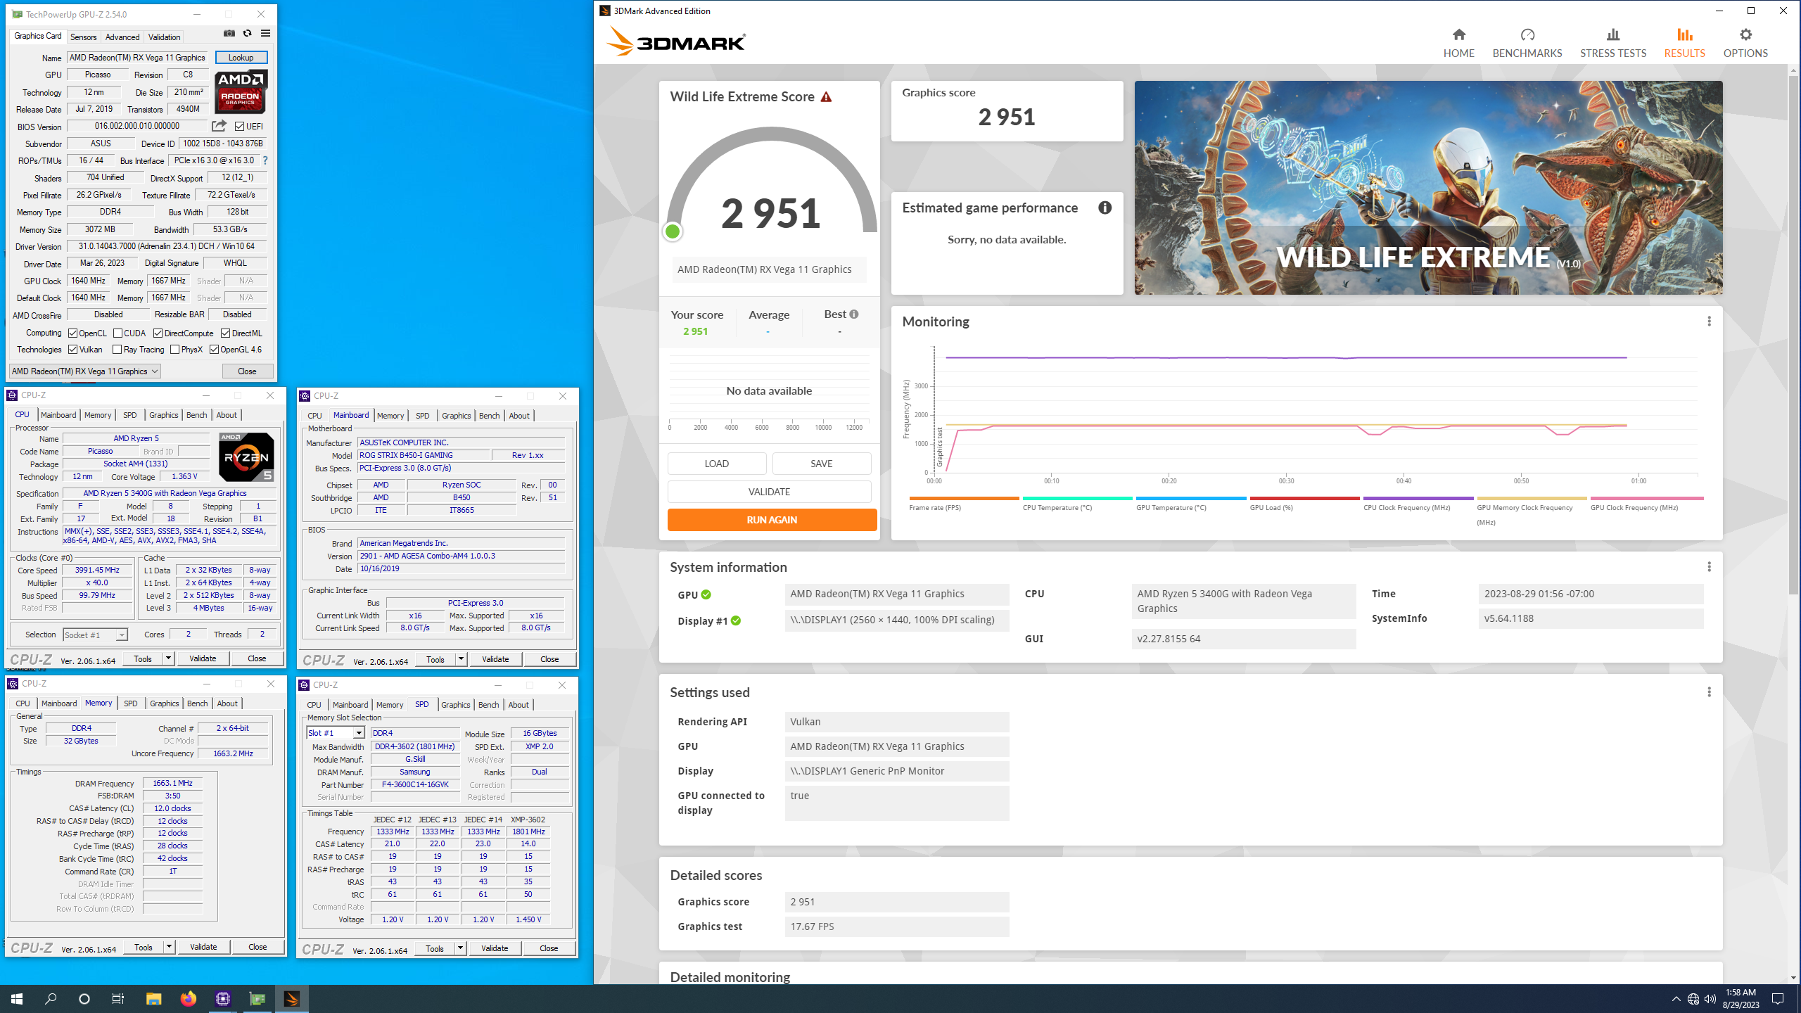The height and width of the screenshot is (1013, 1801).
Task: Toggle the Ray Tracing checkbox in GPU-Z
Action: click(x=117, y=350)
